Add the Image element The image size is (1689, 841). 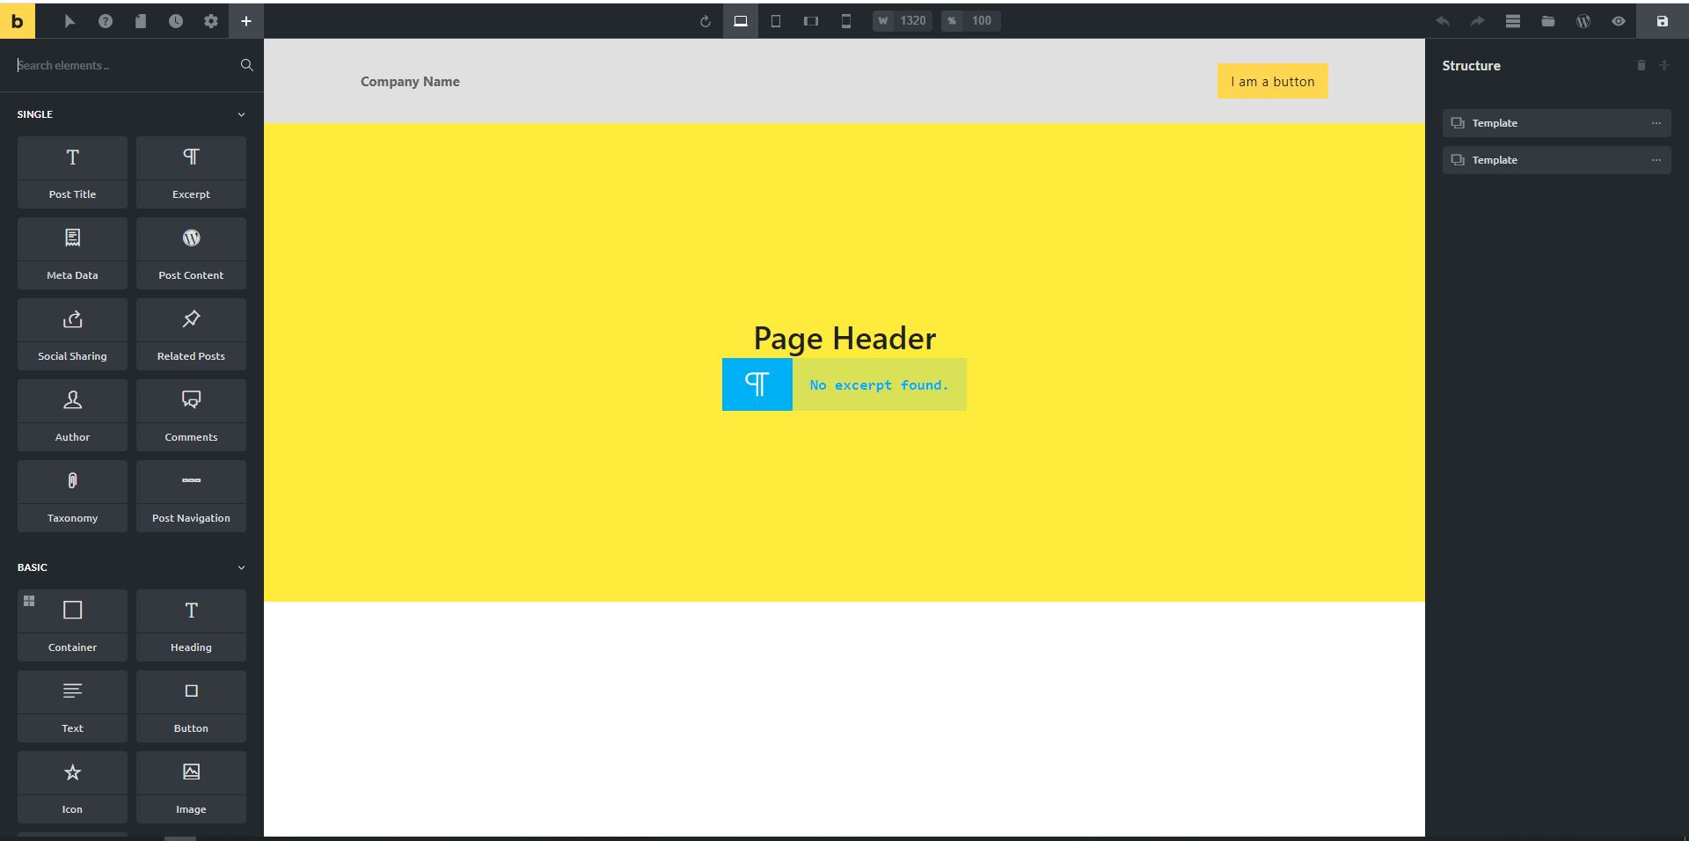click(191, 787)
